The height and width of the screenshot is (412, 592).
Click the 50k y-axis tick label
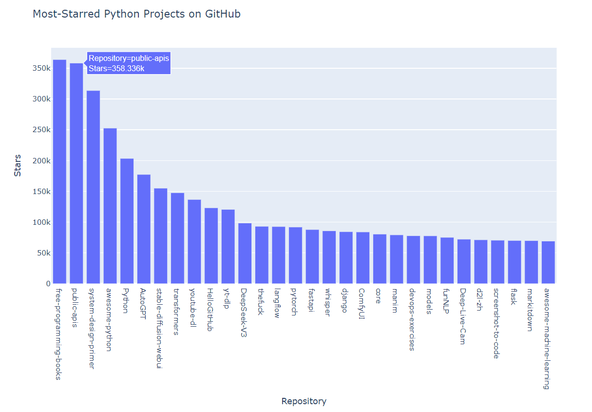coord(43,253)
